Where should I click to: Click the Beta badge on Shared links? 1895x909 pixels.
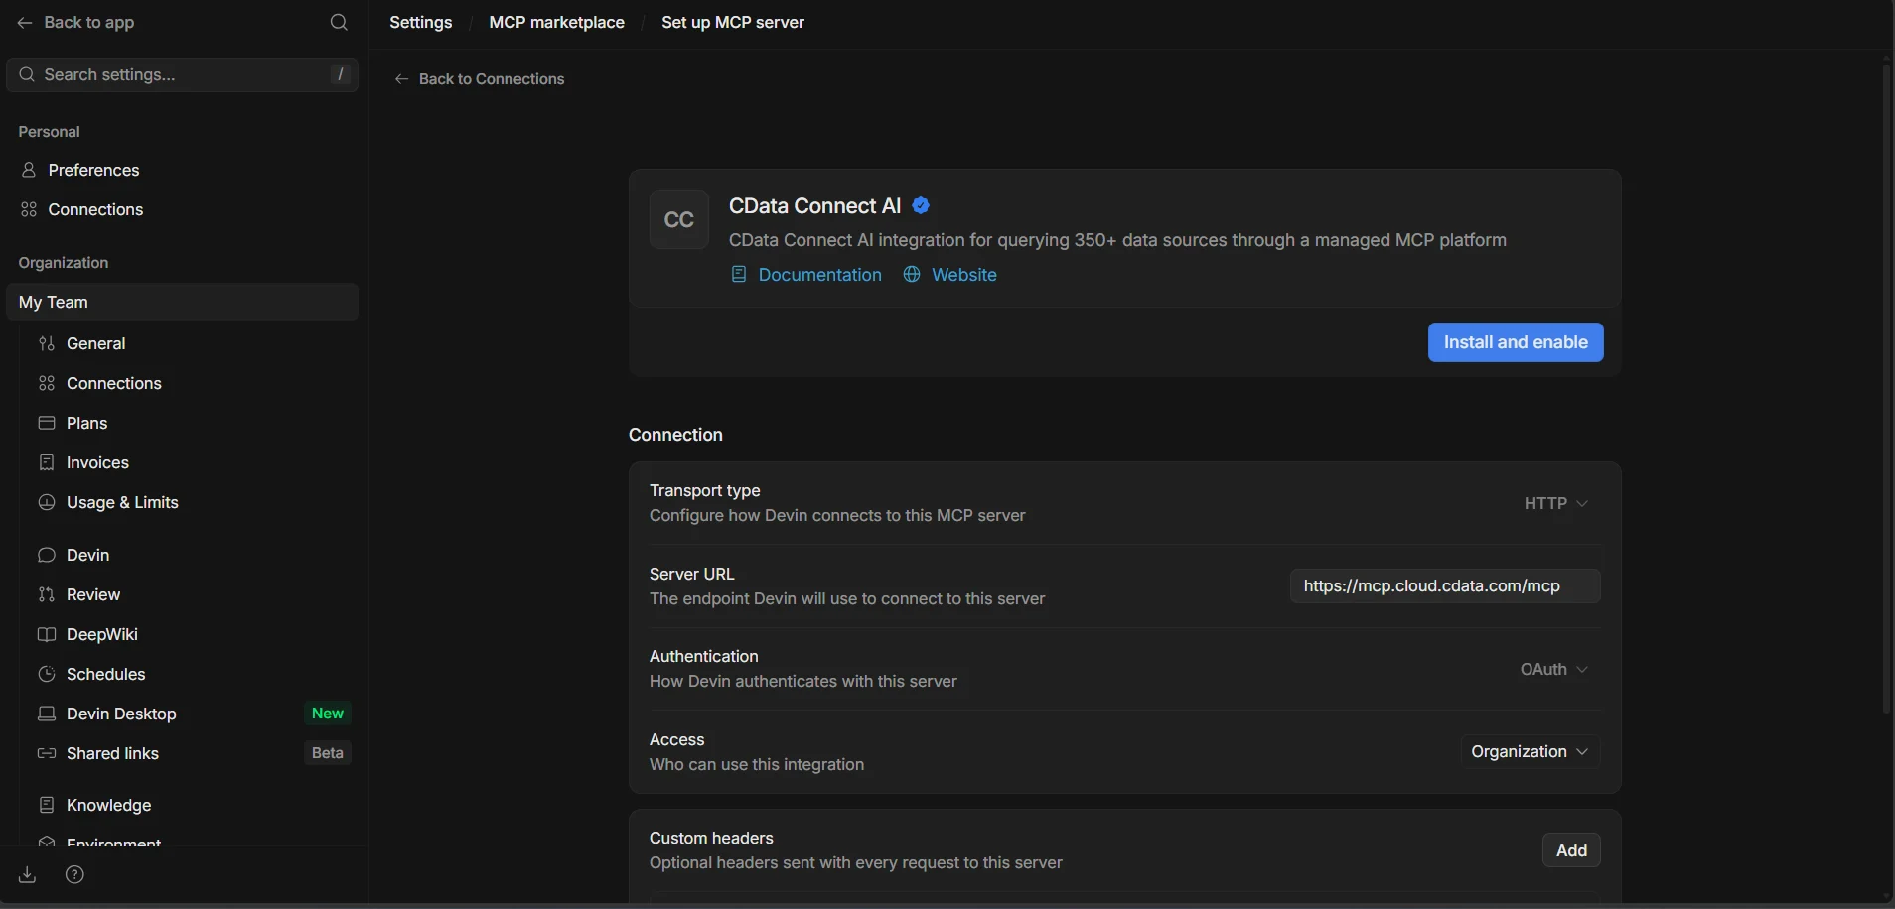[x=327, y=753]
